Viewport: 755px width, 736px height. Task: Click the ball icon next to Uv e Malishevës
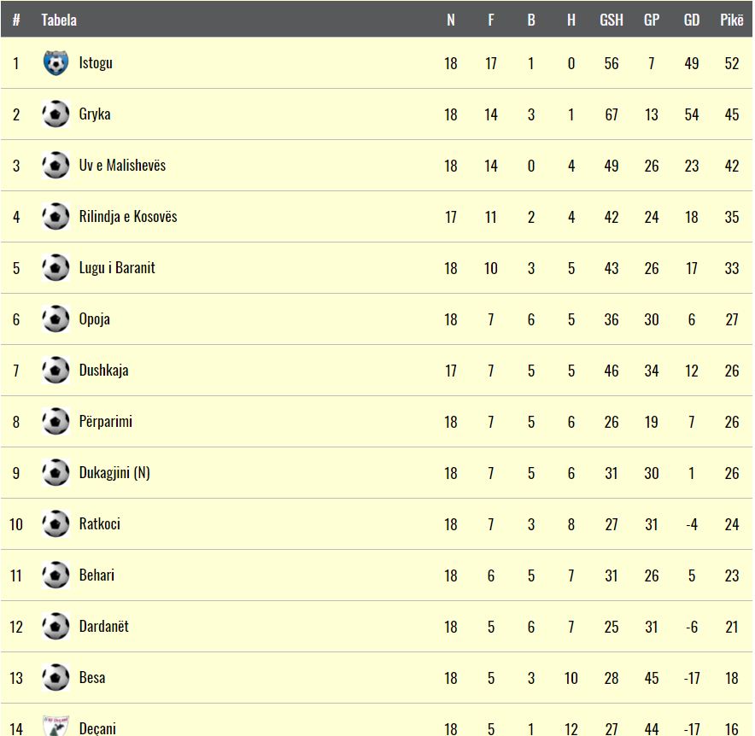pos(56,165)
